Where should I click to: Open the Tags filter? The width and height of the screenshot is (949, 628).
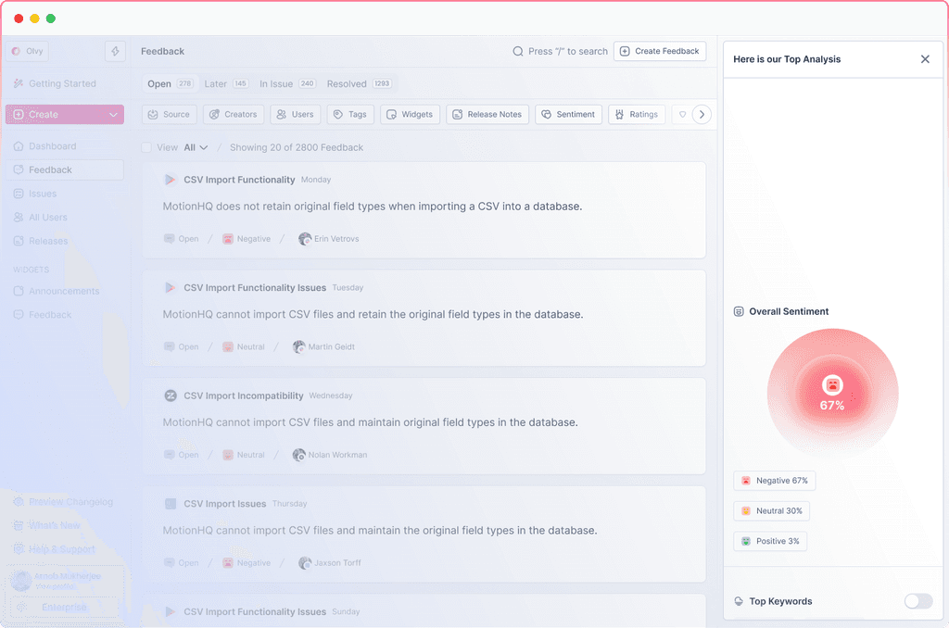point(350,114)
